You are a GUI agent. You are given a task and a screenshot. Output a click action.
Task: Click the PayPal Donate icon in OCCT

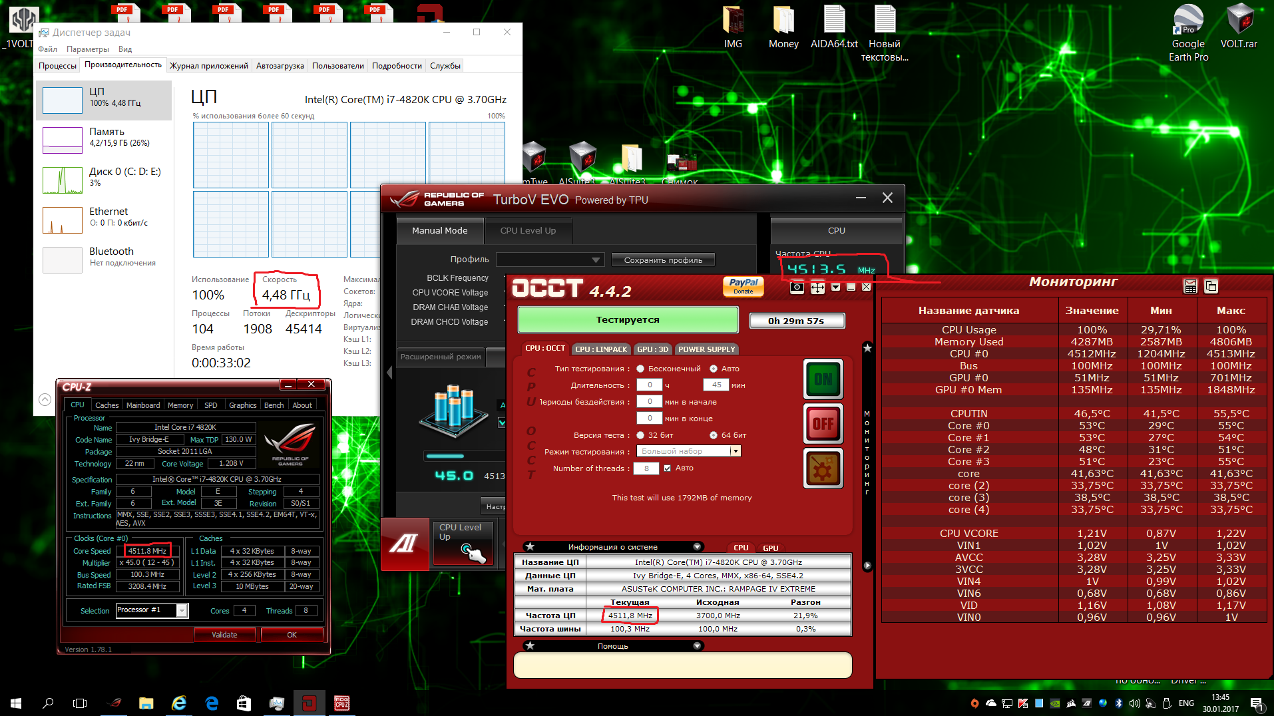coord(743,286)
